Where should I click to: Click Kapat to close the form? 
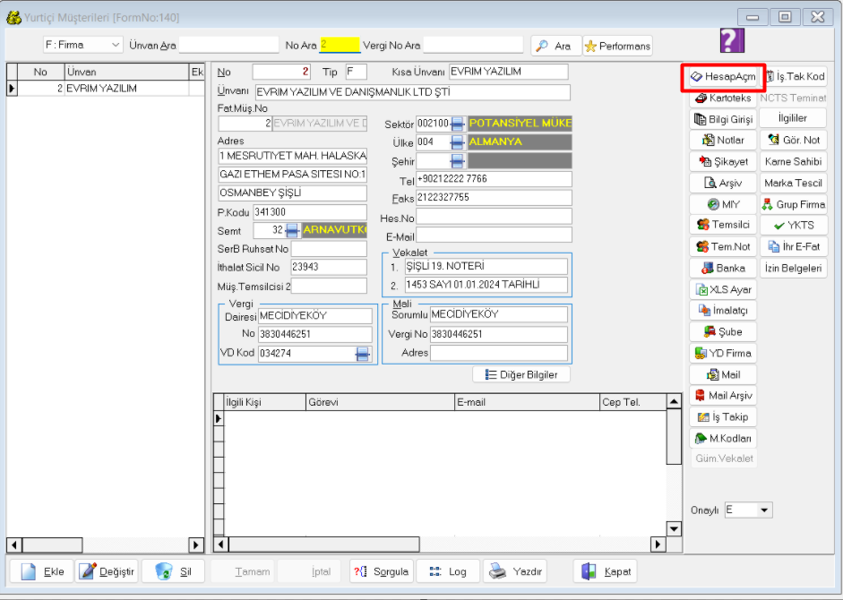[x=606, y=571]
